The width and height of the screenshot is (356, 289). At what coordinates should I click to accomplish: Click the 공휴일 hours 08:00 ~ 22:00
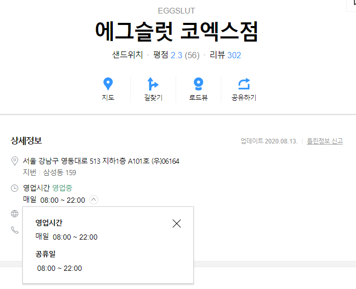coord(59,268)
